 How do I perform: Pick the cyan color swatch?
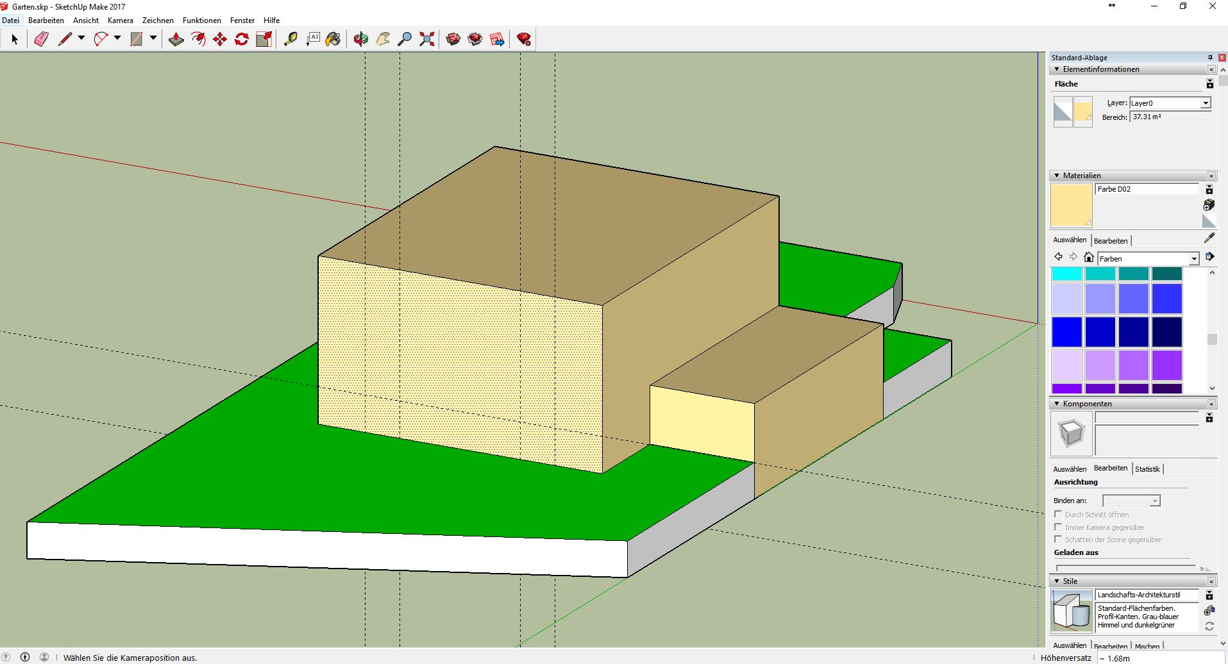[1067, 274]
